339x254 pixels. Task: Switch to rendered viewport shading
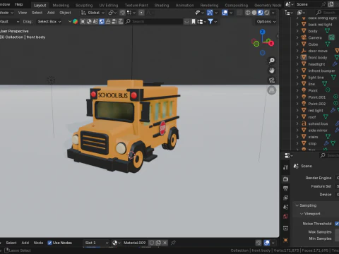click(x=267, y=13)
